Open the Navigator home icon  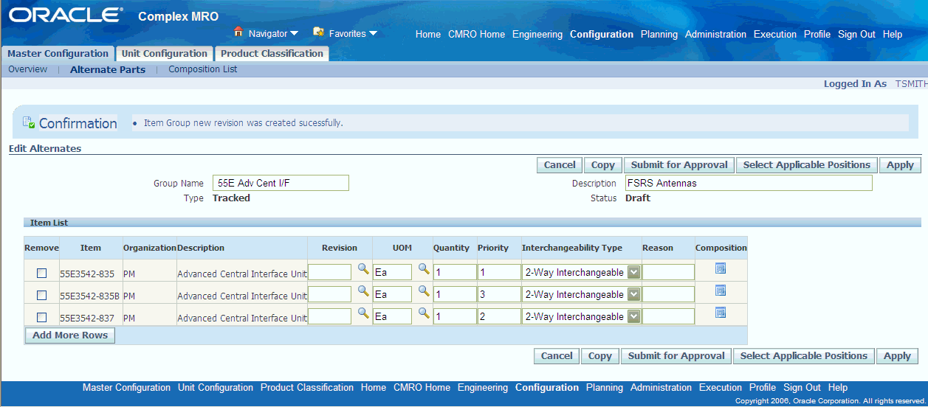pyautogui.click(x=238, y=32)
